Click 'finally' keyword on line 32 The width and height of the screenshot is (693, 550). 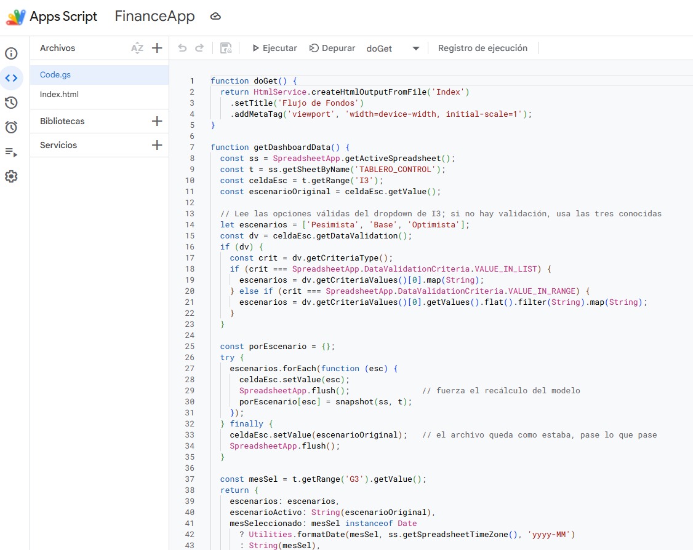coord(246,424)
